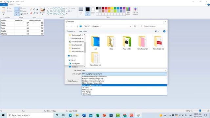210x118 pixels.
Task: Click Color 2 button in ribbon
Action: 93,11
